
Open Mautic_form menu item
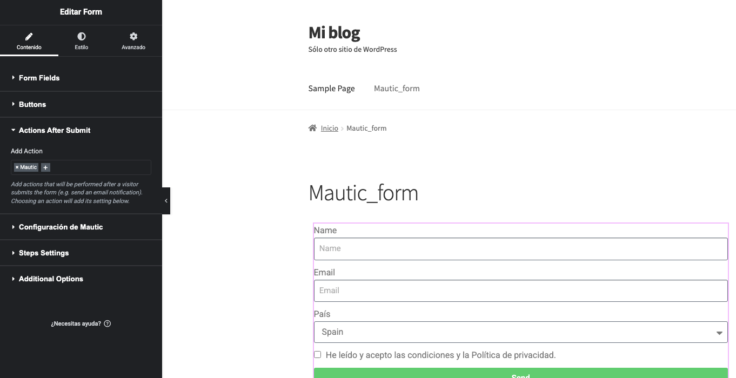click(397, 89)
